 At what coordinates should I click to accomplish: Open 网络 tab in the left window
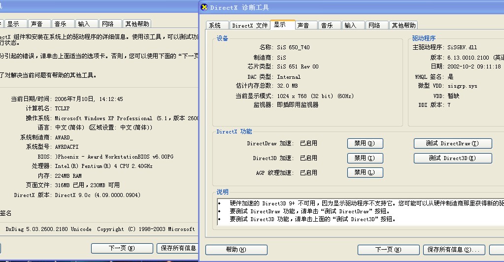tap(110, 24)
